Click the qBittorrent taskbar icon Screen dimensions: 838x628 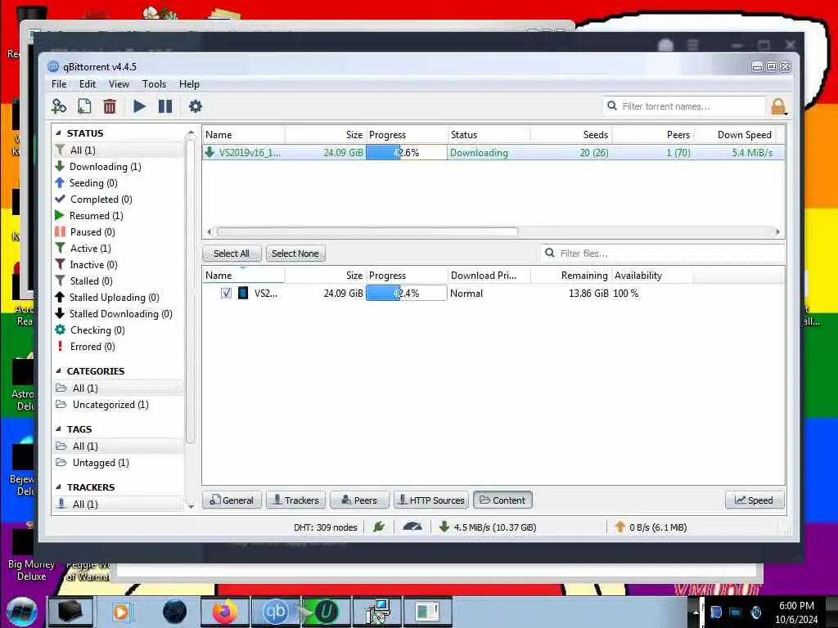tap(276, 612)
